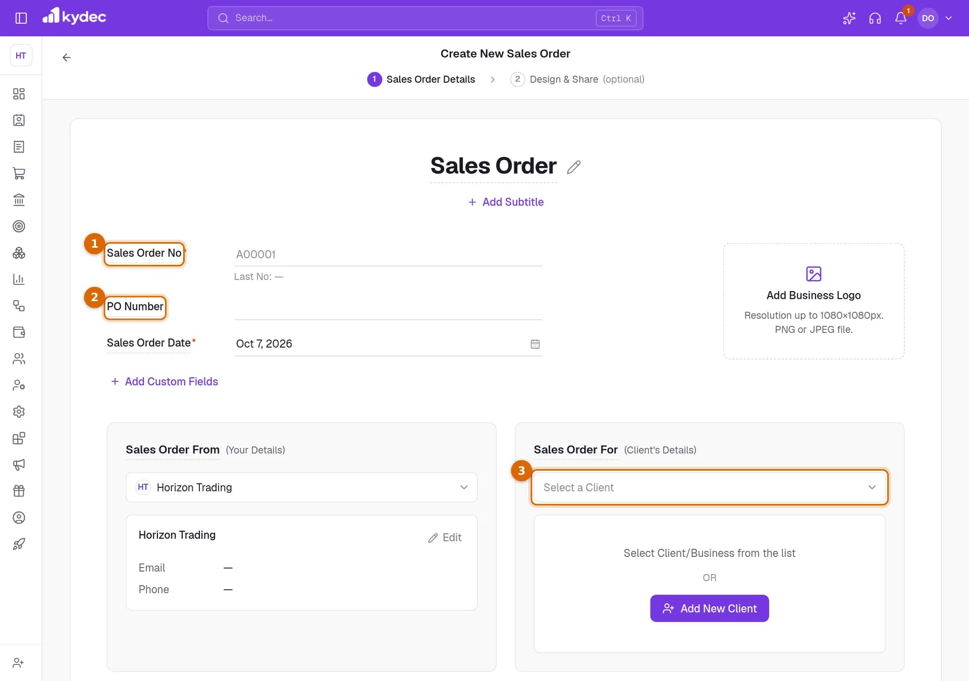Open the rocket icon in sidebar

pos(19,544)
